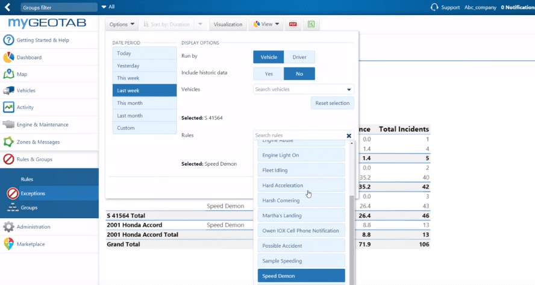Open 0 Notifications link
Screen dimensions: 535x285
click(x=518, y=7)
